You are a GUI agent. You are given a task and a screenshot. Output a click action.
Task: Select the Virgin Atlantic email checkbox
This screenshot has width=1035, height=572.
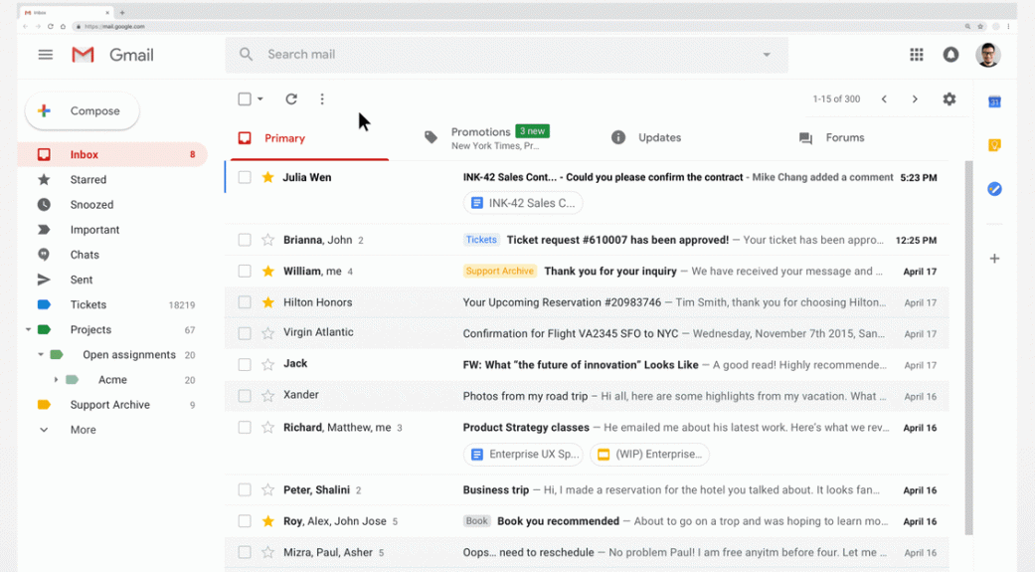pos(245,333)
